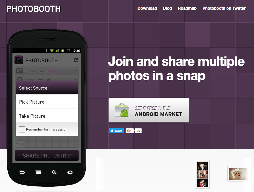The width and height of the screenshot is (254, 192).
Task: Go to the Roadmap page
Action: coord(187,8)
